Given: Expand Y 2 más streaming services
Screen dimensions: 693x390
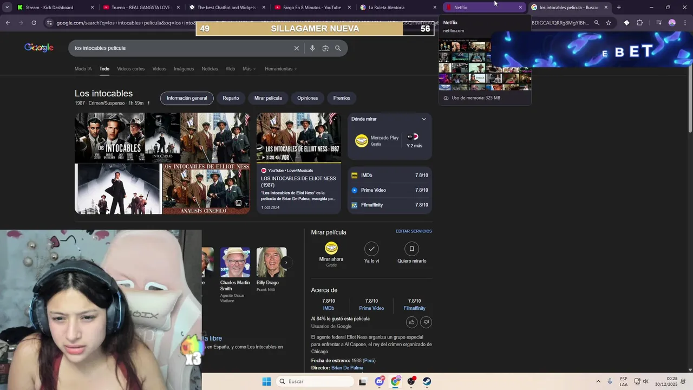Looking at the screenshot, I should 414,141.
